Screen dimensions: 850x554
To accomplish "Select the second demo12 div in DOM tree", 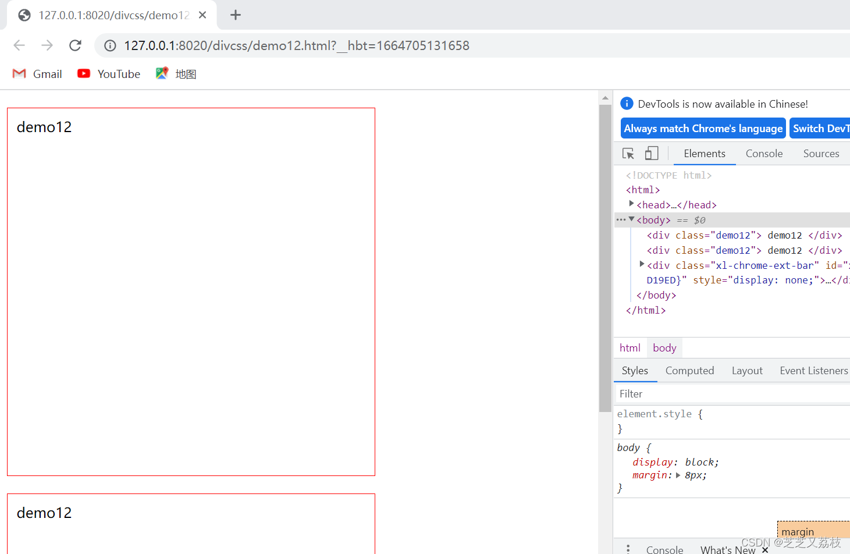I will (x=744, y=250).
